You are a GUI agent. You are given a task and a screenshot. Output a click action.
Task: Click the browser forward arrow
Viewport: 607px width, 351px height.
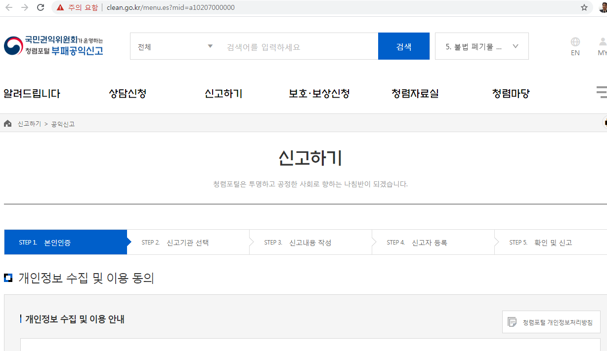[25, 7]
